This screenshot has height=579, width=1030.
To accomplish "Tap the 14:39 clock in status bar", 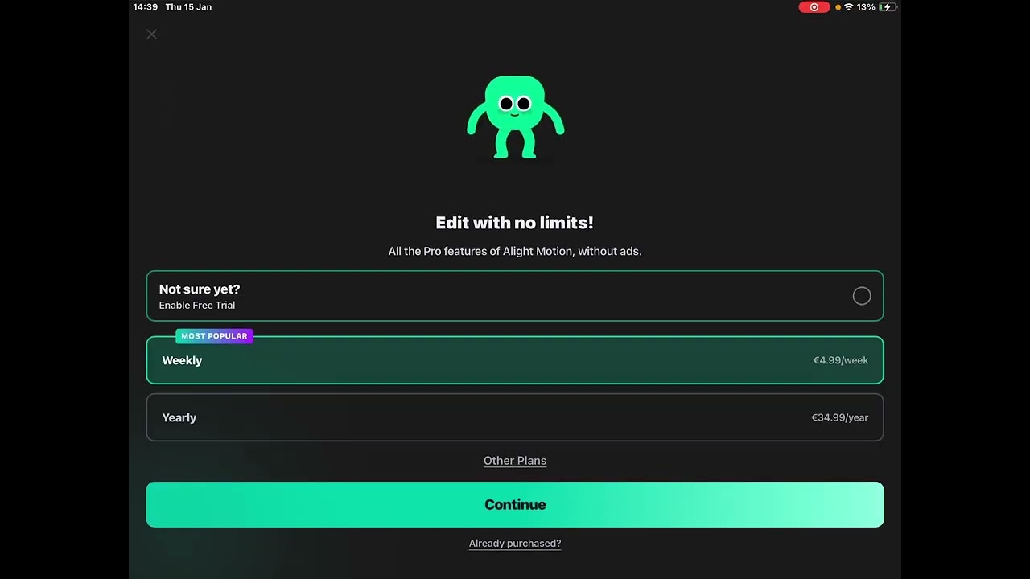I will point(146,7).
